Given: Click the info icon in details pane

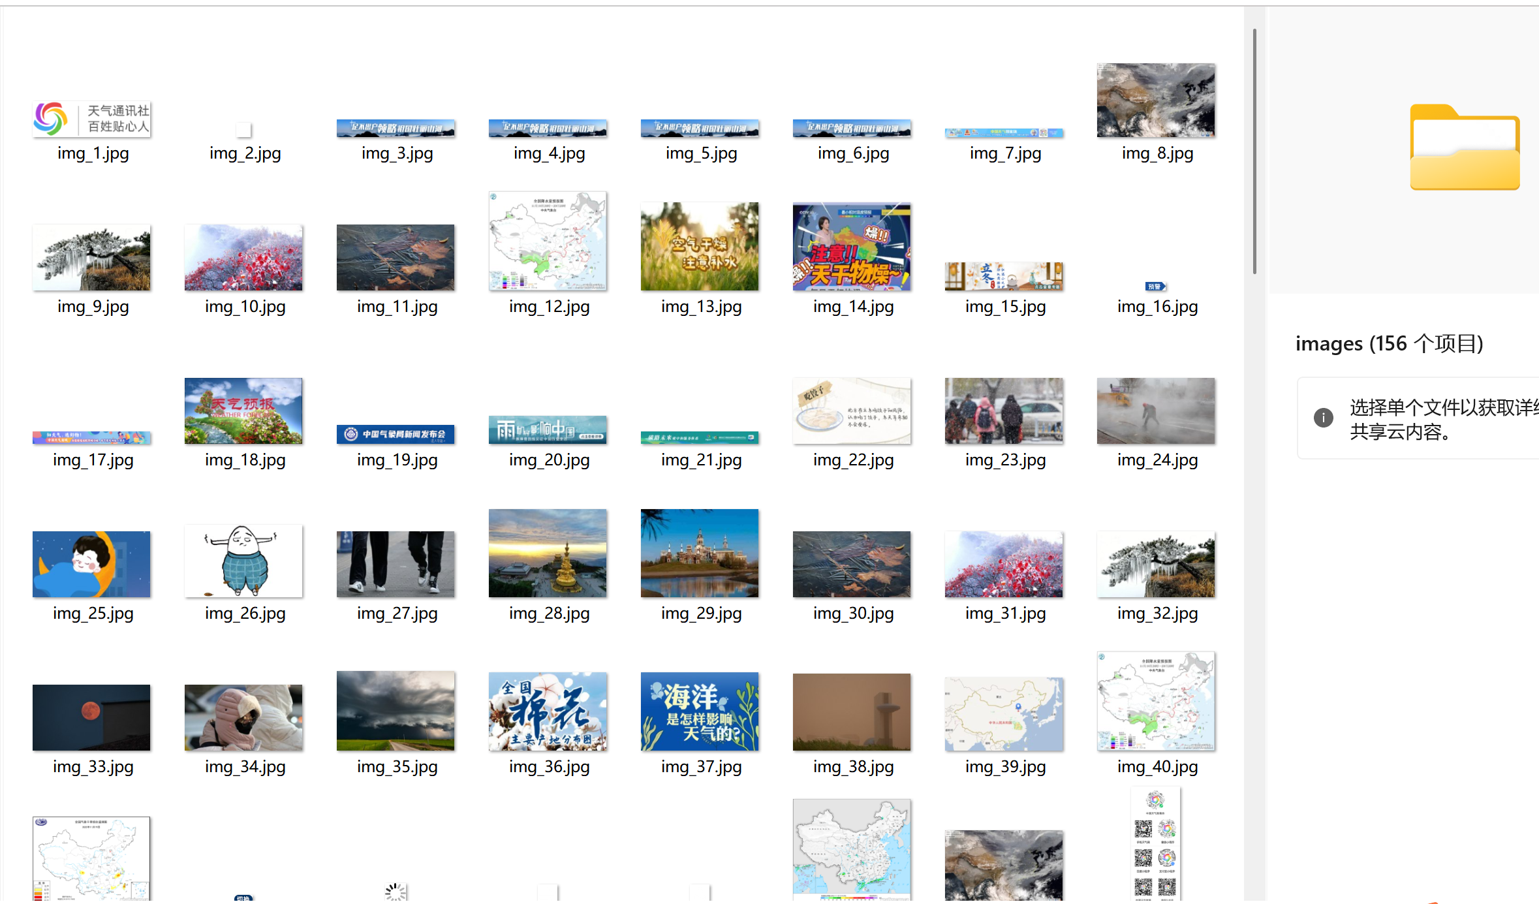Looking at the screenshot, I should tap(1323, 418).
